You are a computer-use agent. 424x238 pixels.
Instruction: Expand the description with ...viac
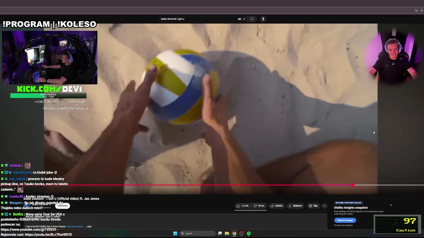point(88,226)
